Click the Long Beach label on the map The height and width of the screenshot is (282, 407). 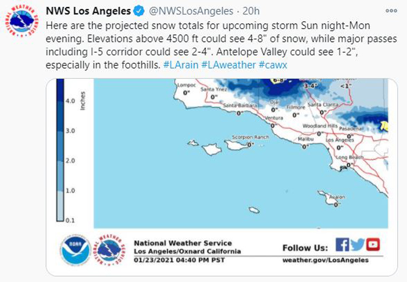coord(349,157)
